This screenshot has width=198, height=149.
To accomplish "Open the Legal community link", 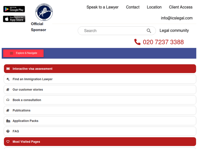I will (174, 30).
